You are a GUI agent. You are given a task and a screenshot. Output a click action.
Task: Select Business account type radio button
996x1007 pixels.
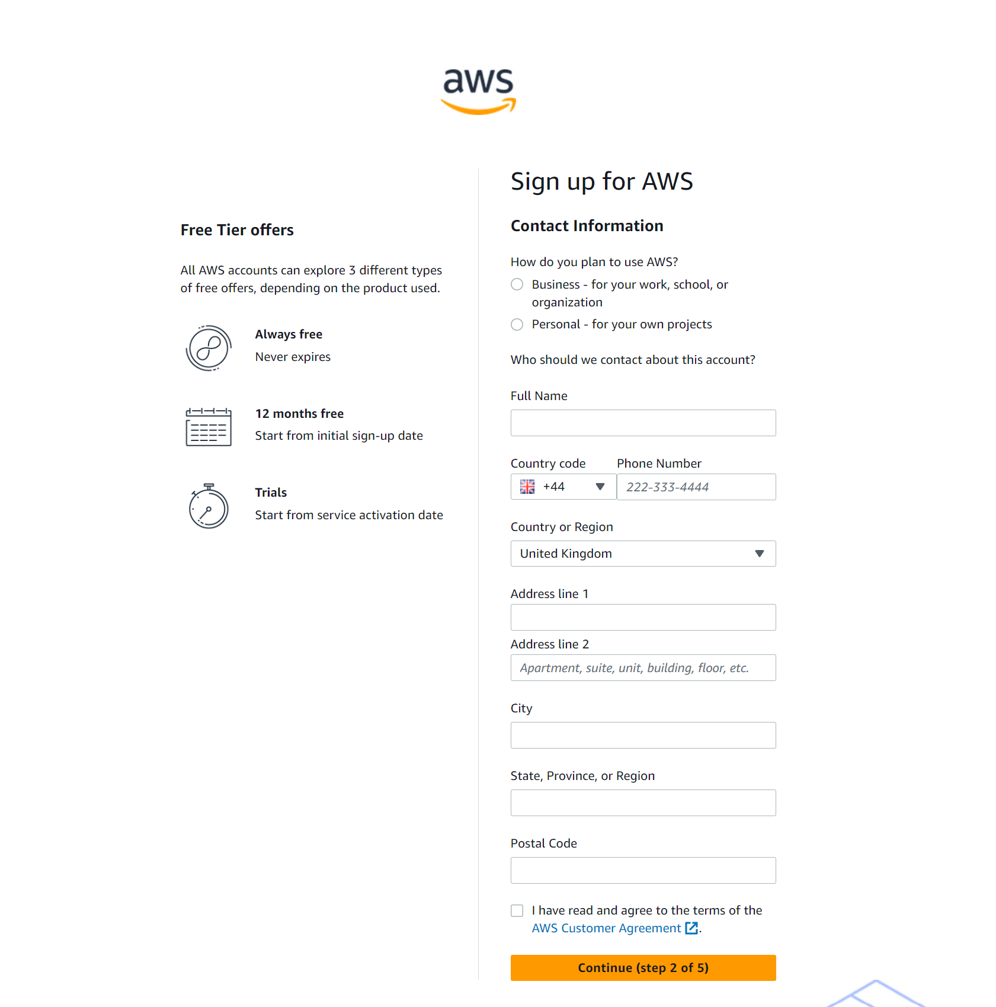click(x=517, y=284)
